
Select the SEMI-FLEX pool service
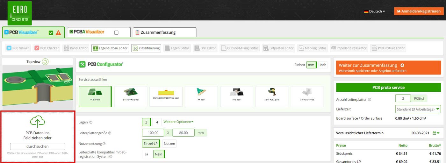click(272, 96)
